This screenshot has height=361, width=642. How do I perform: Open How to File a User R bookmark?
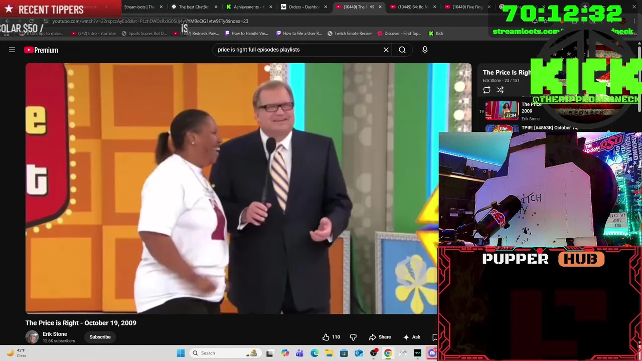[x=299, y=33]
